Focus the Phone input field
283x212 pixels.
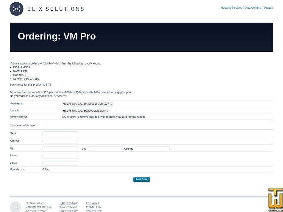point(60,156)
